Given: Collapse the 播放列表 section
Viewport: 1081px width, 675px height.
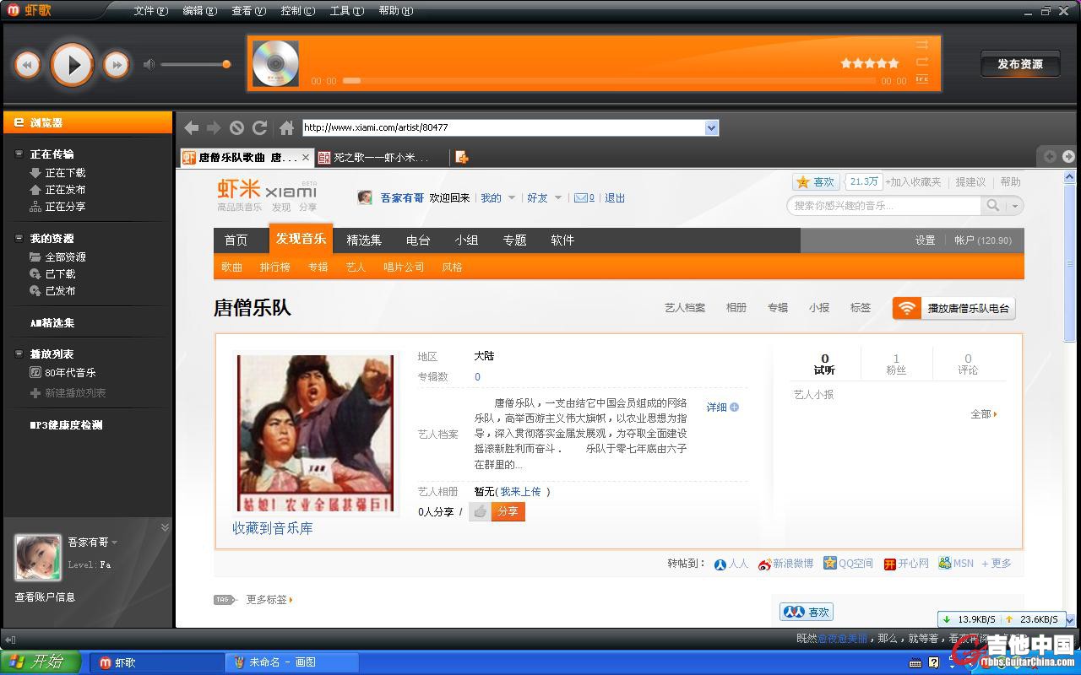Looking at the screenshot, I should 19,354.
